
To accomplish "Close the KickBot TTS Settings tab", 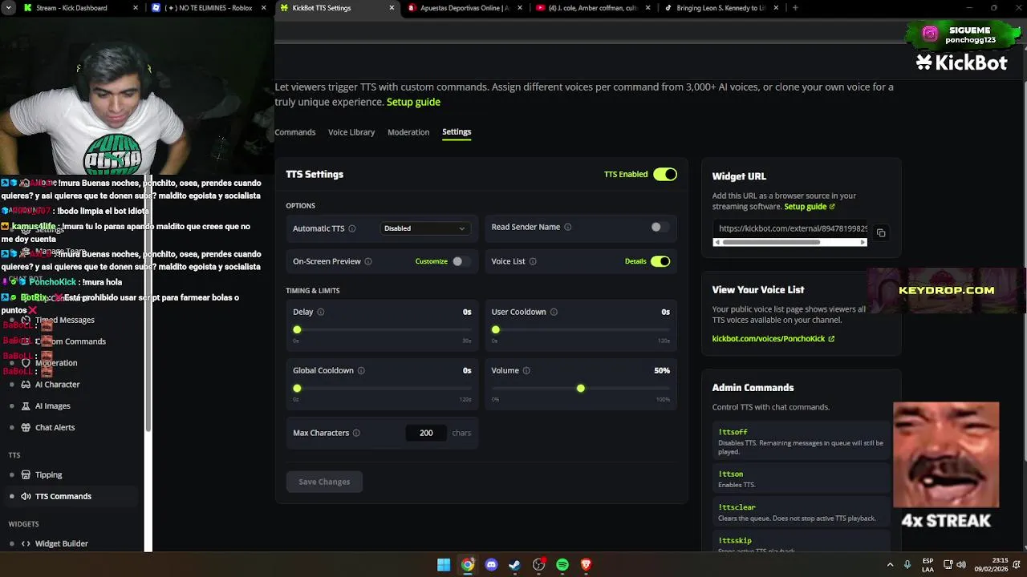I will click(392, 8).
